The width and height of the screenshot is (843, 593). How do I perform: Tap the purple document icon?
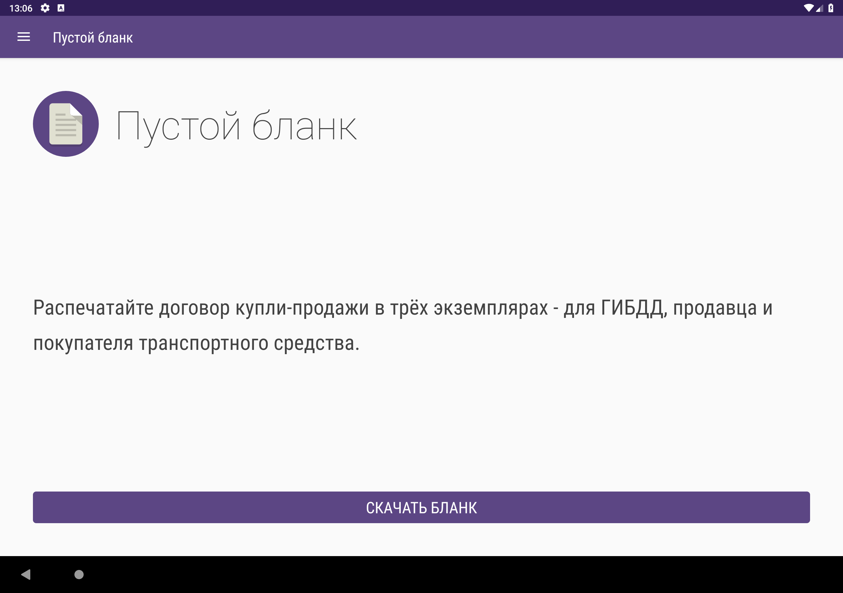tap(66, 124)
